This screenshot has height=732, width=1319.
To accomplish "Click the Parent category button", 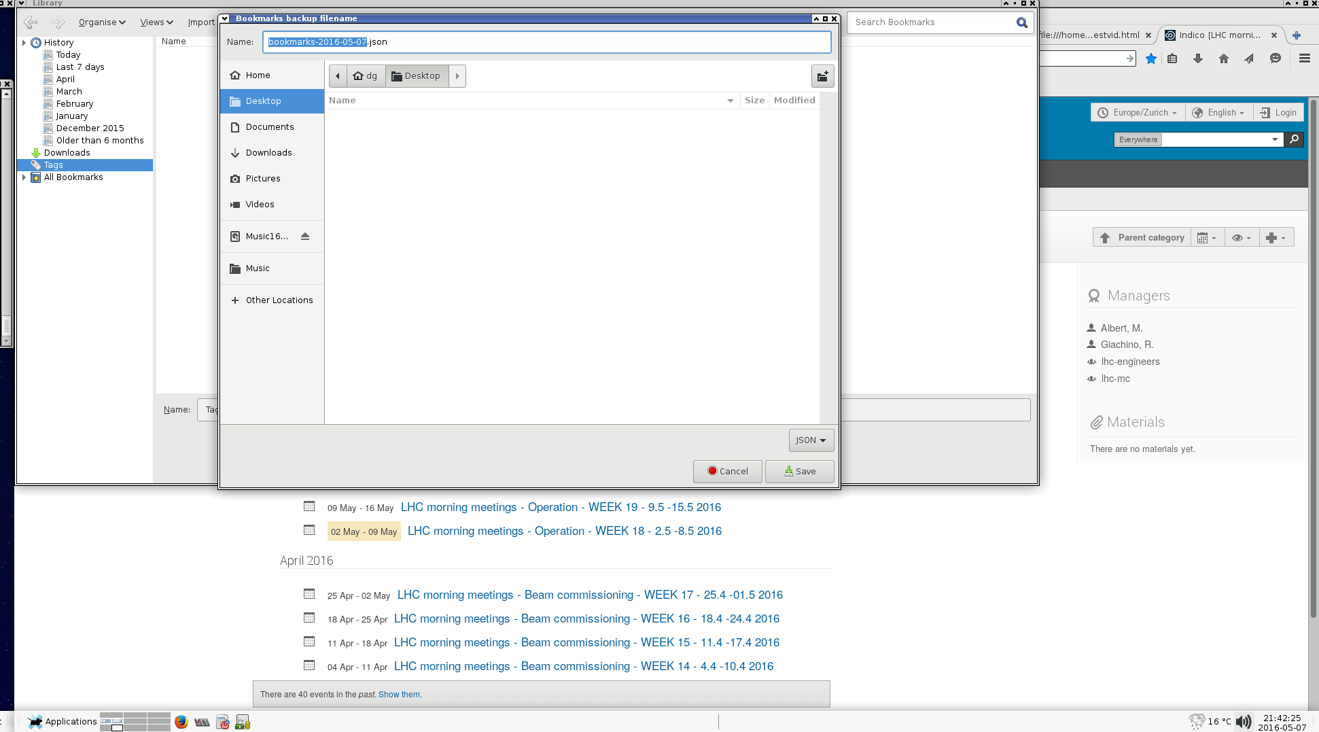I will pyautogui.click(x=1142, y=238).
